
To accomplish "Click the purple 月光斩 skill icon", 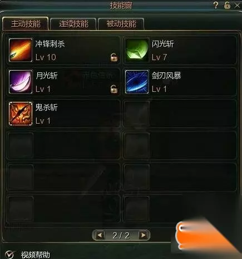I will pos(21,82).
